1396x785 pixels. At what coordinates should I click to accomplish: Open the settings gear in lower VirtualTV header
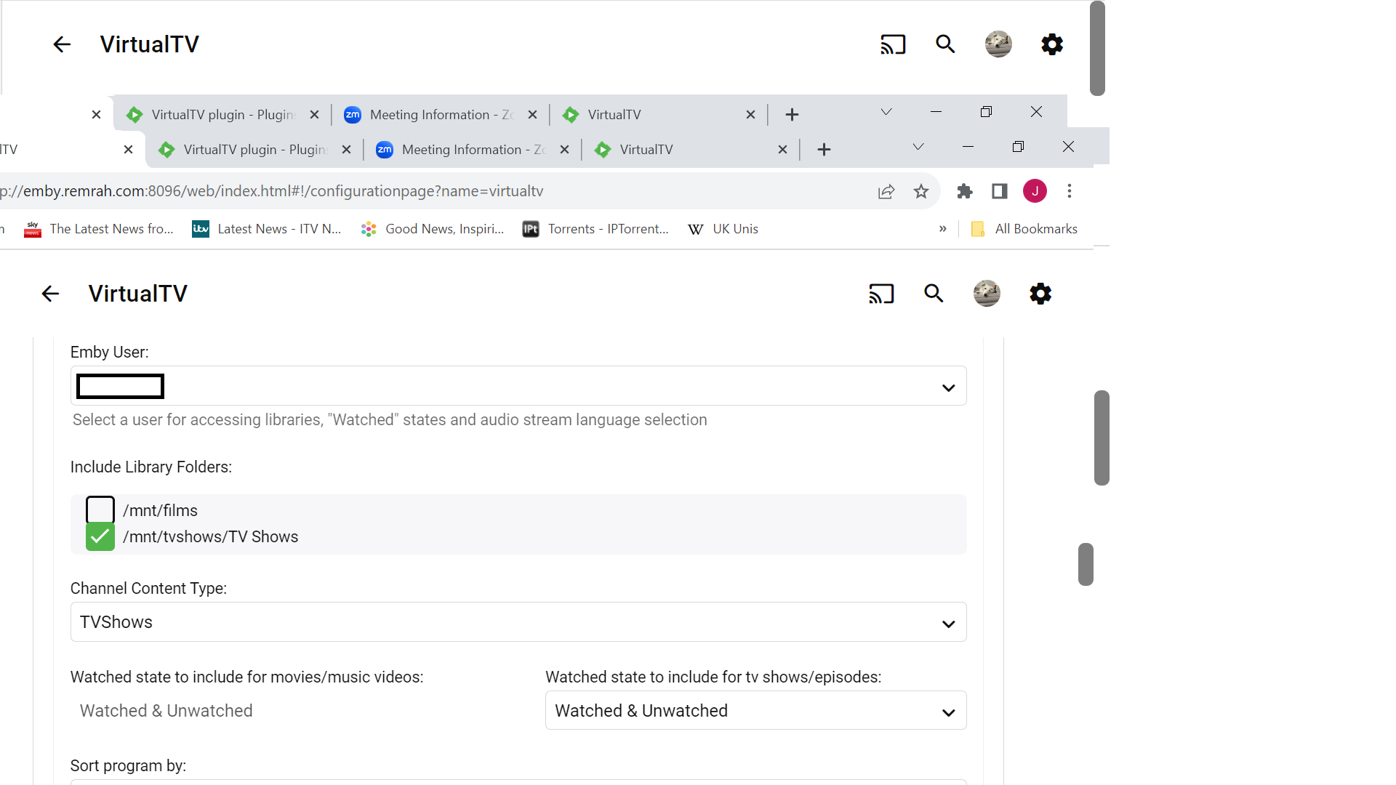1040,294
